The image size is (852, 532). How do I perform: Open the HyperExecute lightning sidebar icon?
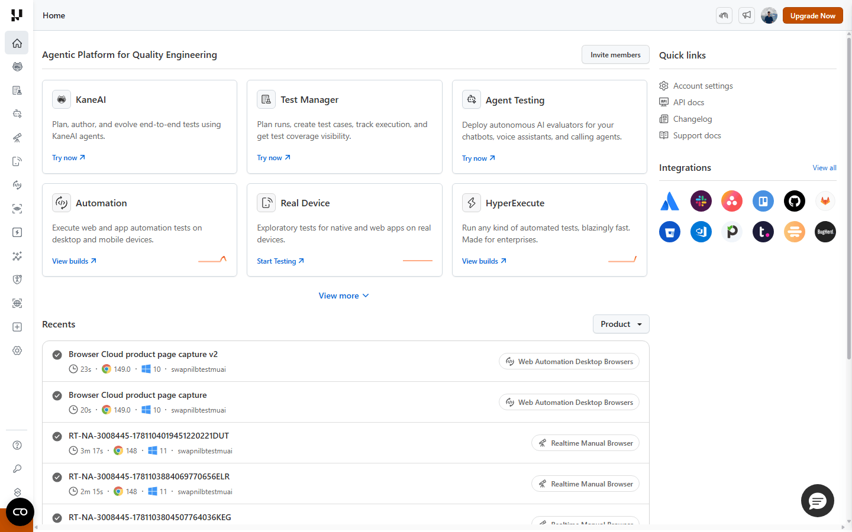click(17, 232)
